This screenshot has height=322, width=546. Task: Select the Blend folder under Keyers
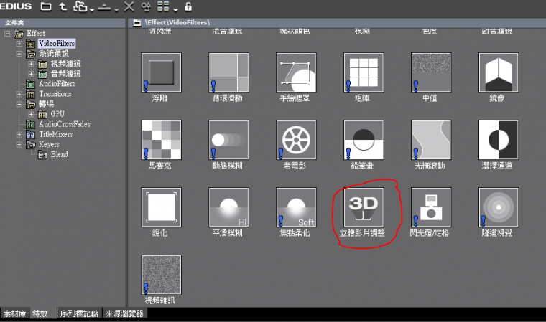[x=59, y=154]
